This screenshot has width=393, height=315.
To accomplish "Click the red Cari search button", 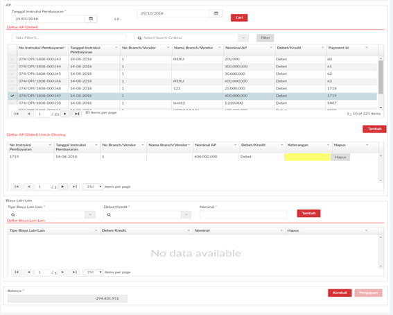I will (x=239, y=17).
